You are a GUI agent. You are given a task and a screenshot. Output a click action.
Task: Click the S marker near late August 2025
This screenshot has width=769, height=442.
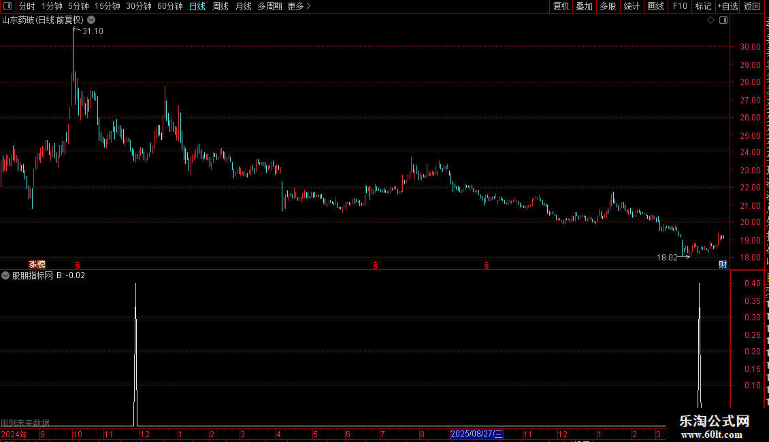click(x=487, y=265)
